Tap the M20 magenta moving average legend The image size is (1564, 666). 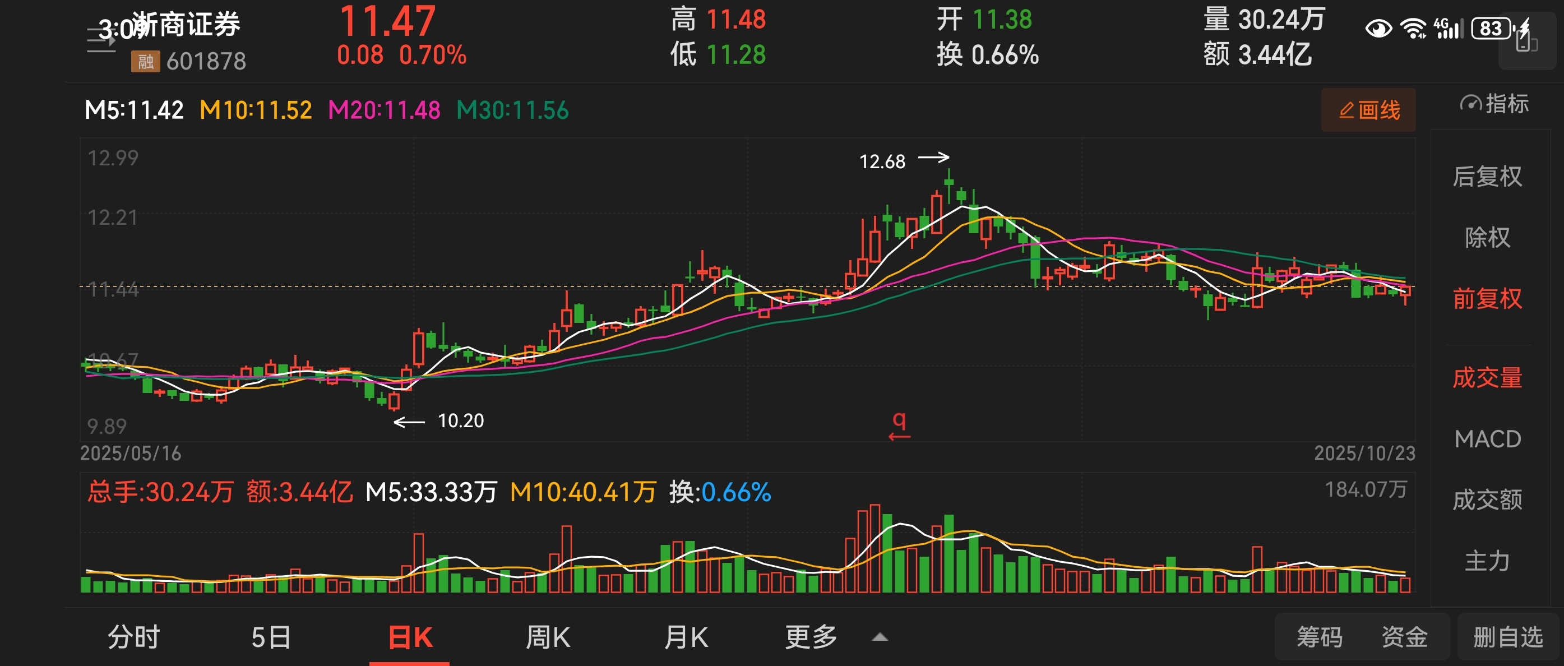click(384, 110)
